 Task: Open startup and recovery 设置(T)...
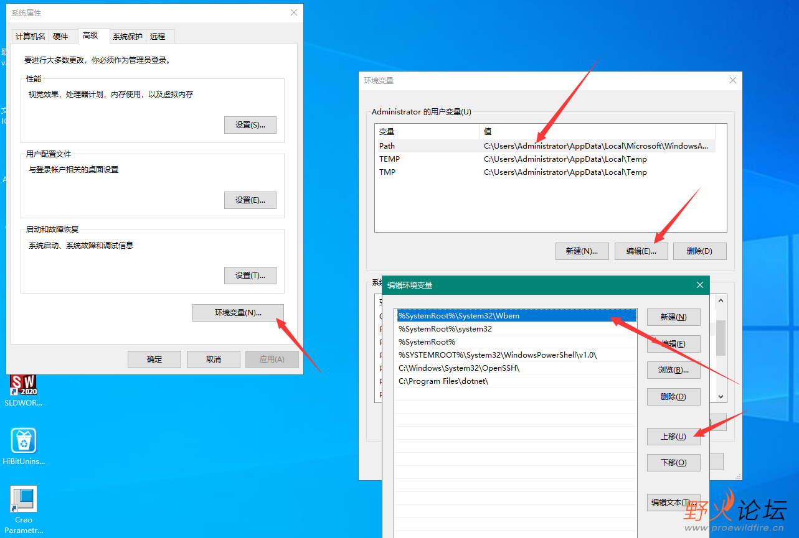pos(250,276)
